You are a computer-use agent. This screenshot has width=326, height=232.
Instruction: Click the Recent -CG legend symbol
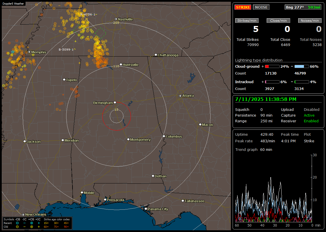pos(17,223)
